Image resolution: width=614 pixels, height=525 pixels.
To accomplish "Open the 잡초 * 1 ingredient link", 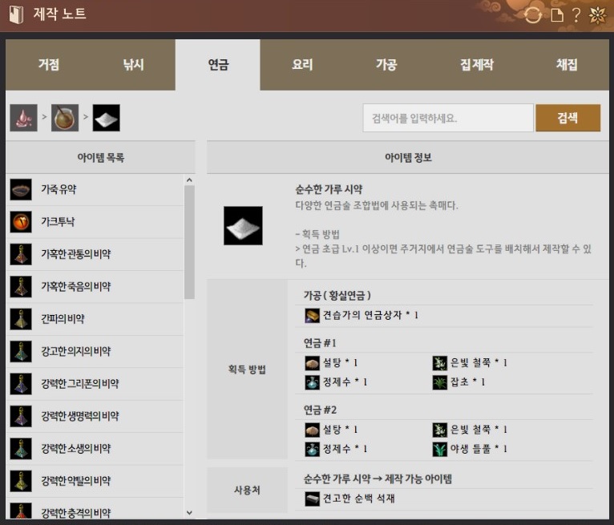I will [x=468, y=382].
